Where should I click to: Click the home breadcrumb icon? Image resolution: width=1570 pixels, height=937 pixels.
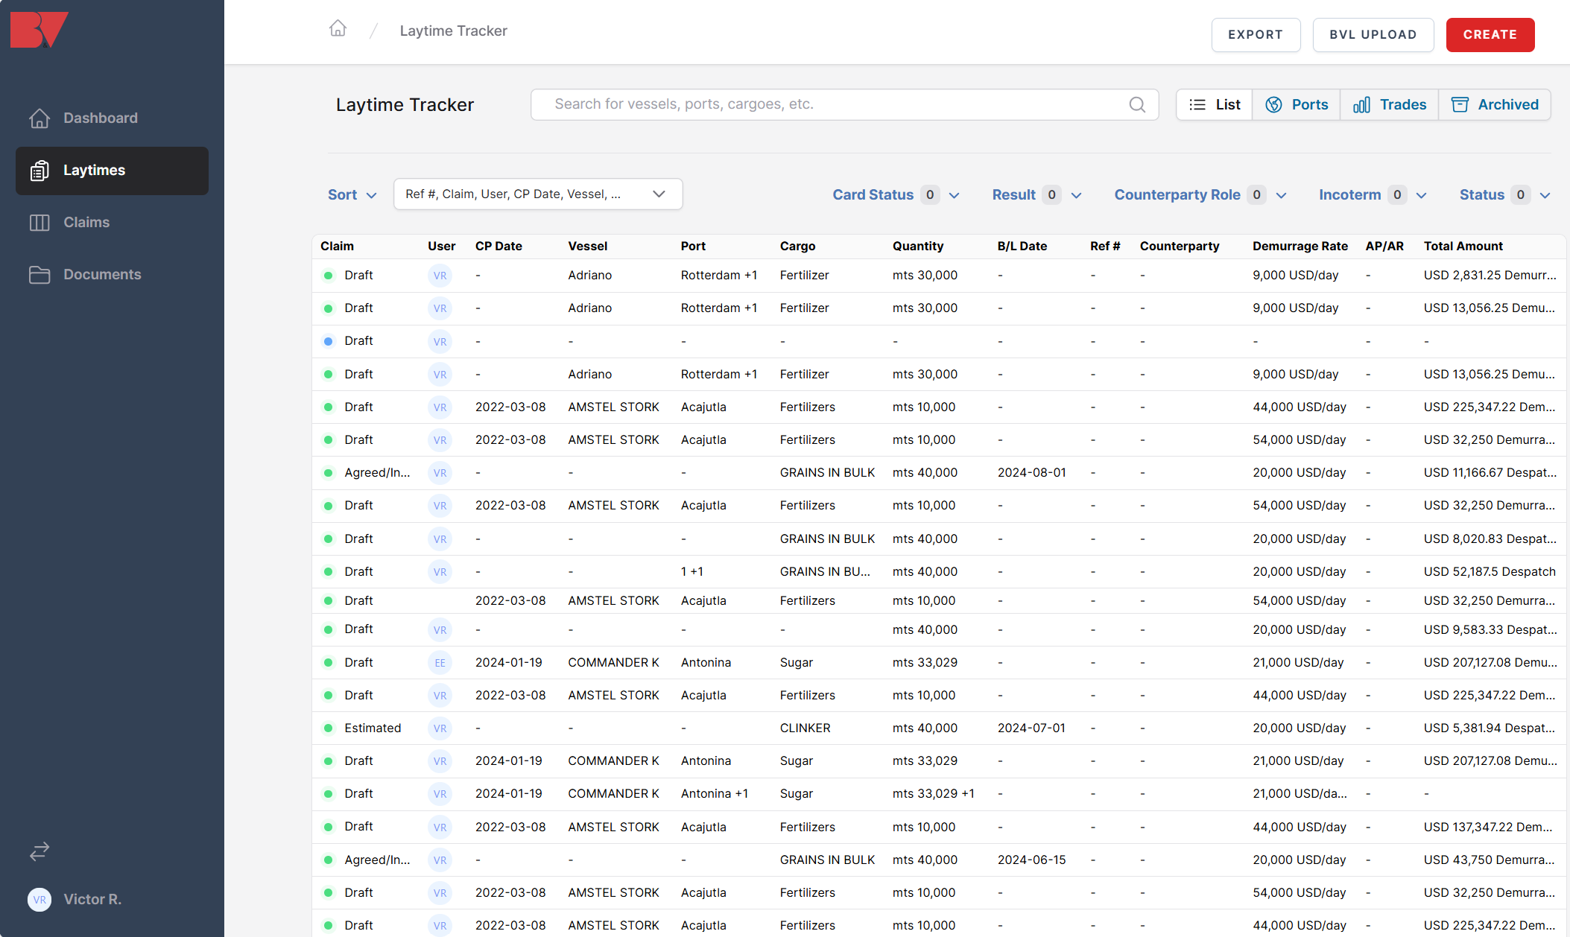(x=338, y=29)
